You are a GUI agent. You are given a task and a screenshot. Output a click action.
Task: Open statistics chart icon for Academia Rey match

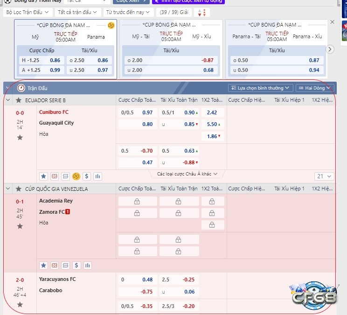click(87, 266)
